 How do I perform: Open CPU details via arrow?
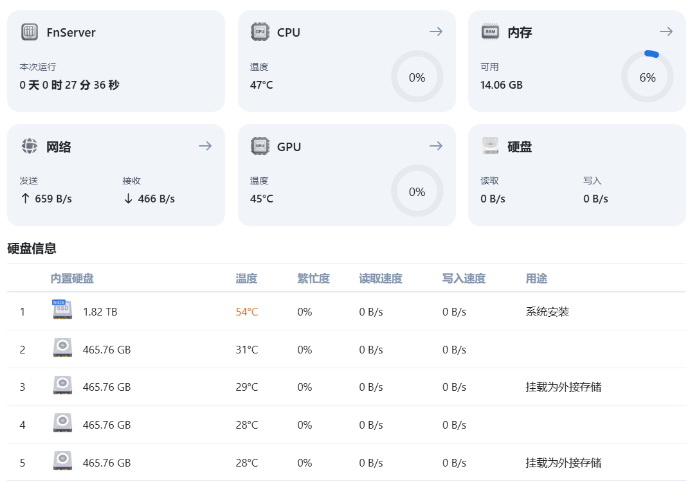[436, 31]
